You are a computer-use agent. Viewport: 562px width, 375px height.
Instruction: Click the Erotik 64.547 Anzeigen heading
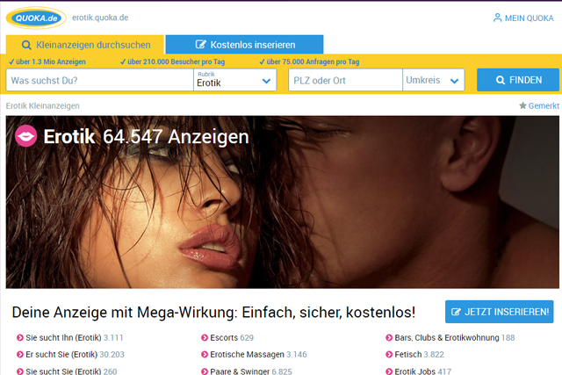(x=147, y=136)
